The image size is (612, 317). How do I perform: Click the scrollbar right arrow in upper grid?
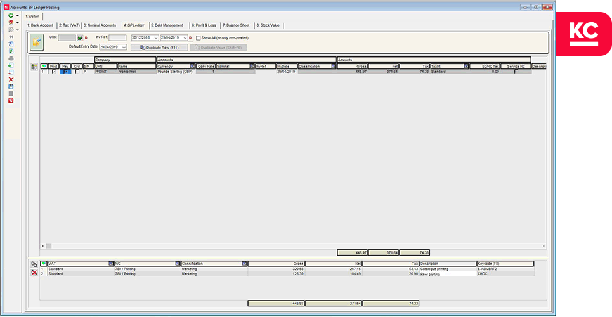543,246
